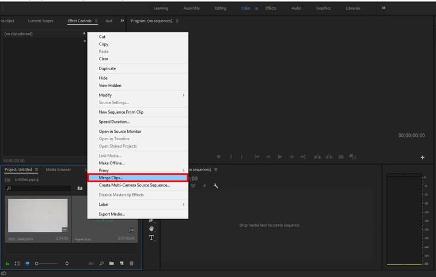Screen dimensions: 436x277
Task: Switch to Effects workspace
Action: pyautogui.click(x=271, y=8)
